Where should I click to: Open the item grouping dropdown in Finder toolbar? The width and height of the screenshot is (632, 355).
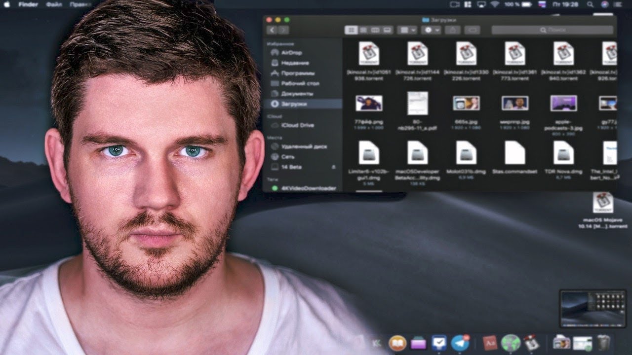(x=407, y=30)
